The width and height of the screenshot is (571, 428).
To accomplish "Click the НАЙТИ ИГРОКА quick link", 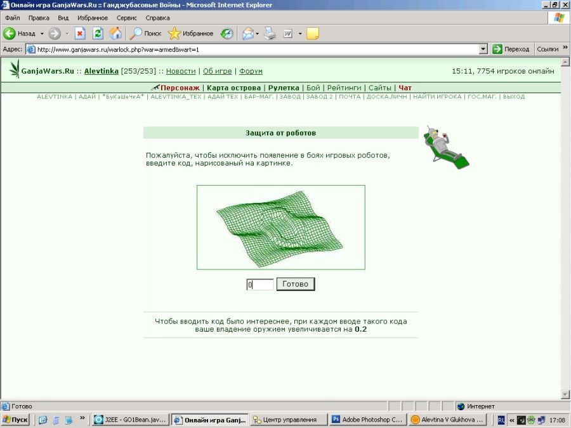I will point(437,96).
